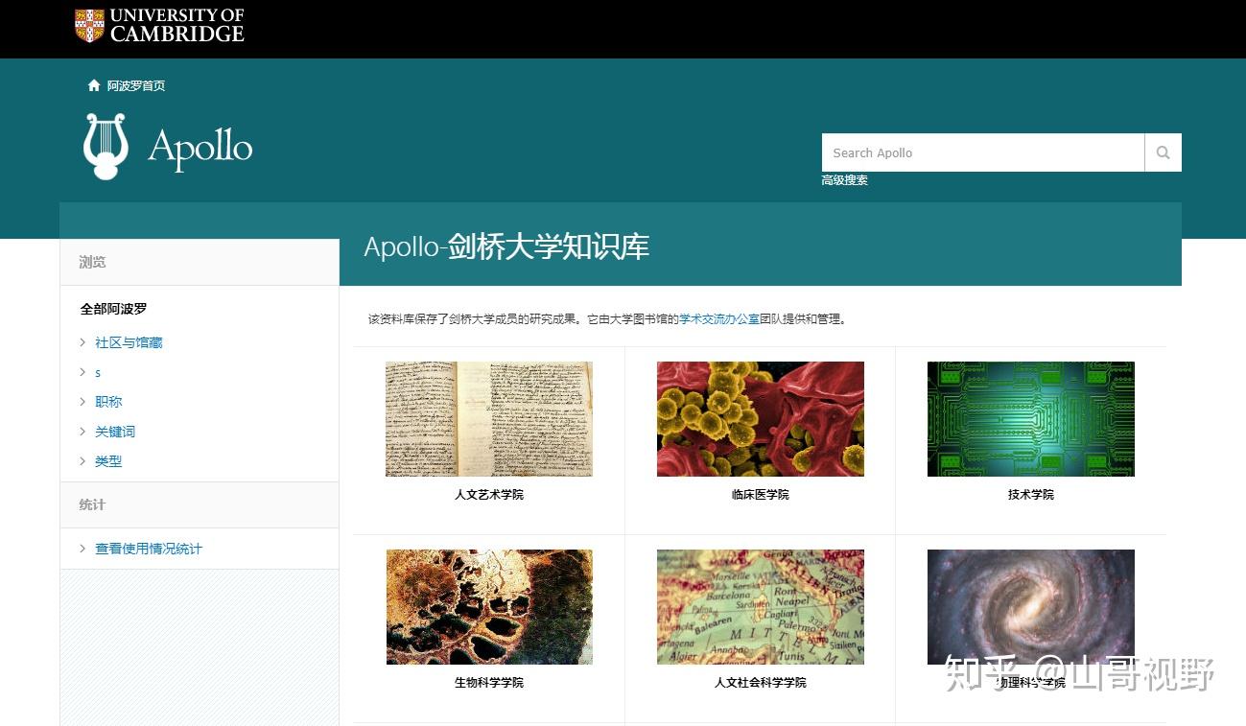Image resolution: width=1246 pixels, height=726 pixels.
Task: Click the 技术学院 caption
Action: [x=1031, y=495]
